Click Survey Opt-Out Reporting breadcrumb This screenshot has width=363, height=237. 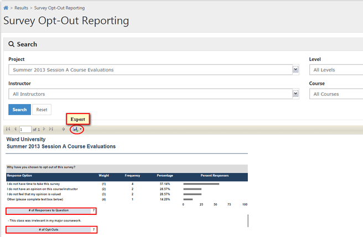60,8
